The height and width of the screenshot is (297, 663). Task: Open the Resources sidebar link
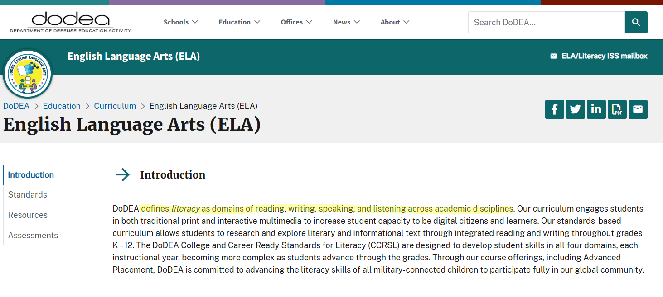click(28, 215)
